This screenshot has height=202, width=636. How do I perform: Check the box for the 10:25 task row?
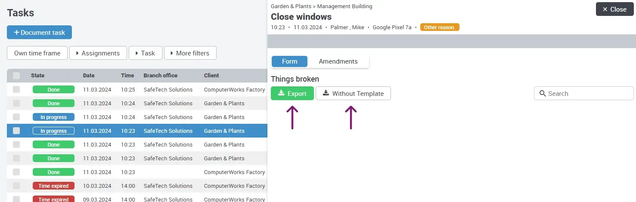(x=16, y=90)
